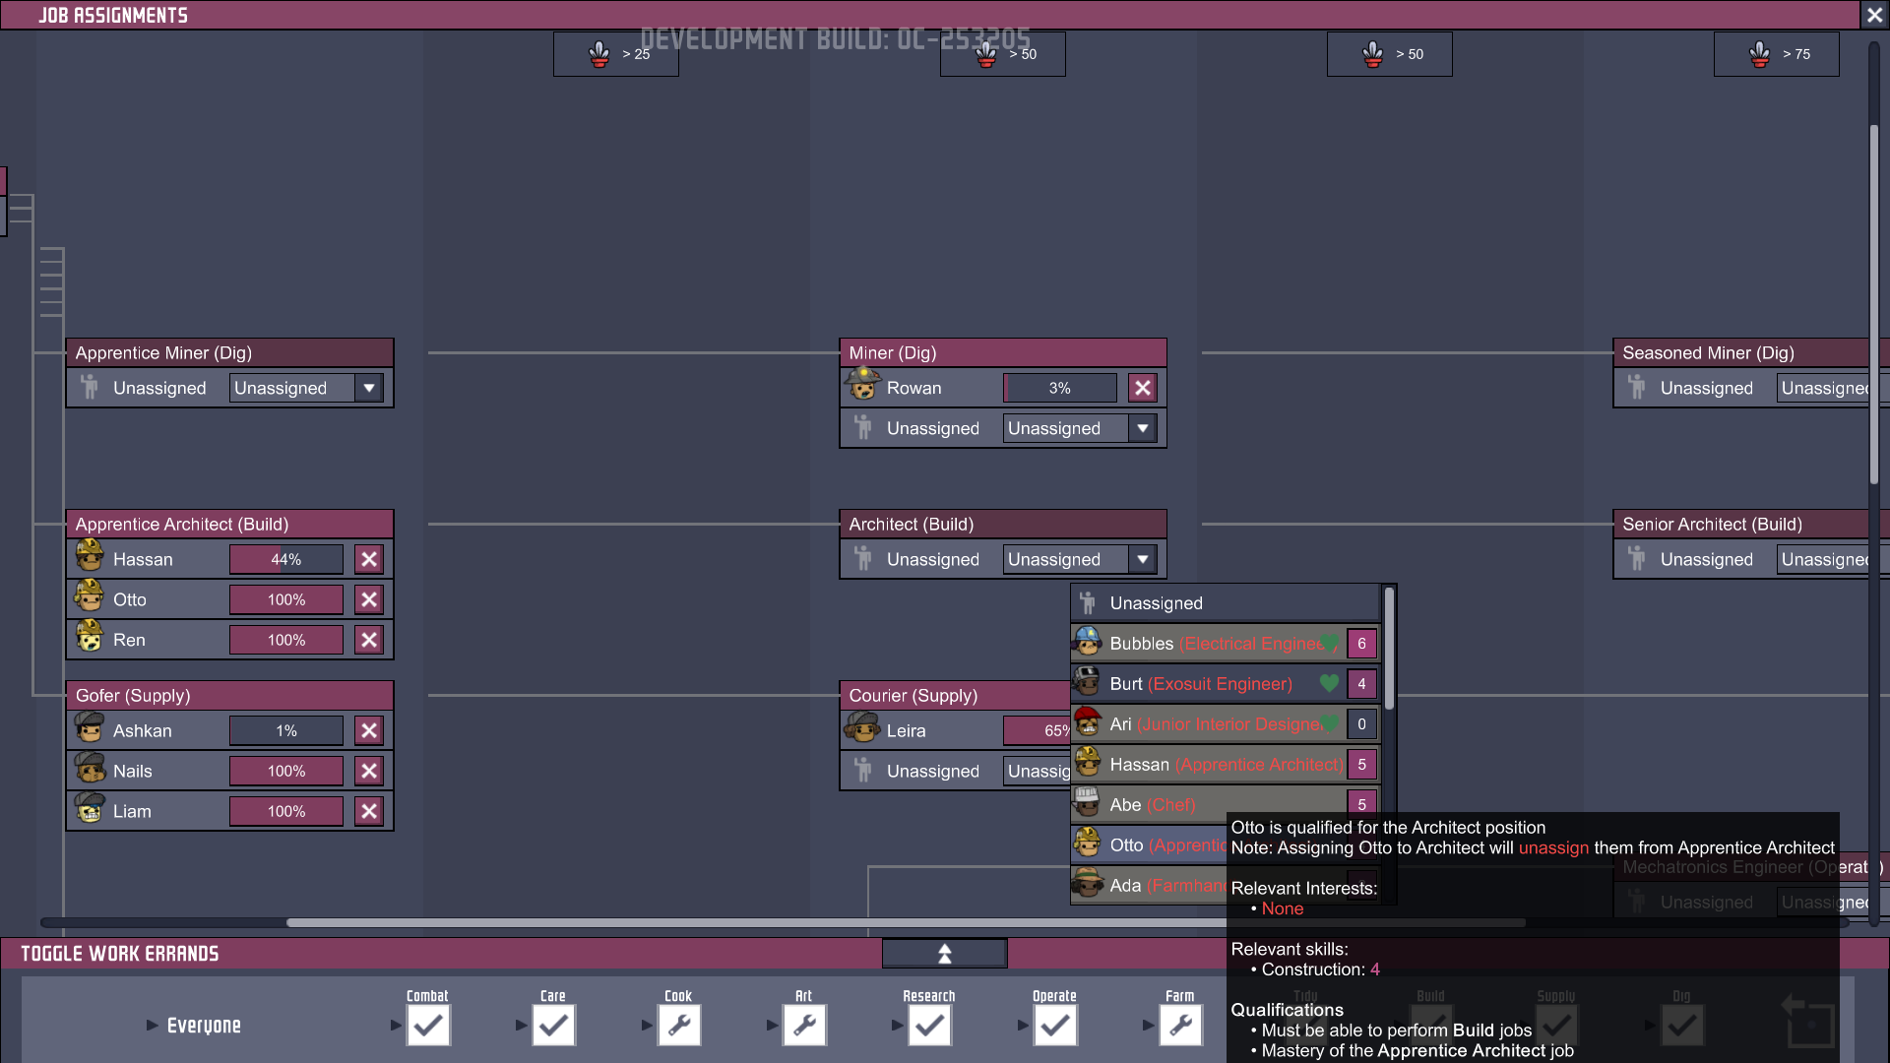This screenshot has height=1063, width=1890.
Task: Click the wrench icon under Cook
Action: click(678, 1026)
